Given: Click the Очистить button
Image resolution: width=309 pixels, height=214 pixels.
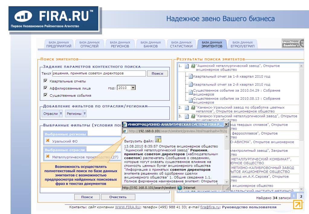Looking at the screenshot, I should (x=118, y=197).
